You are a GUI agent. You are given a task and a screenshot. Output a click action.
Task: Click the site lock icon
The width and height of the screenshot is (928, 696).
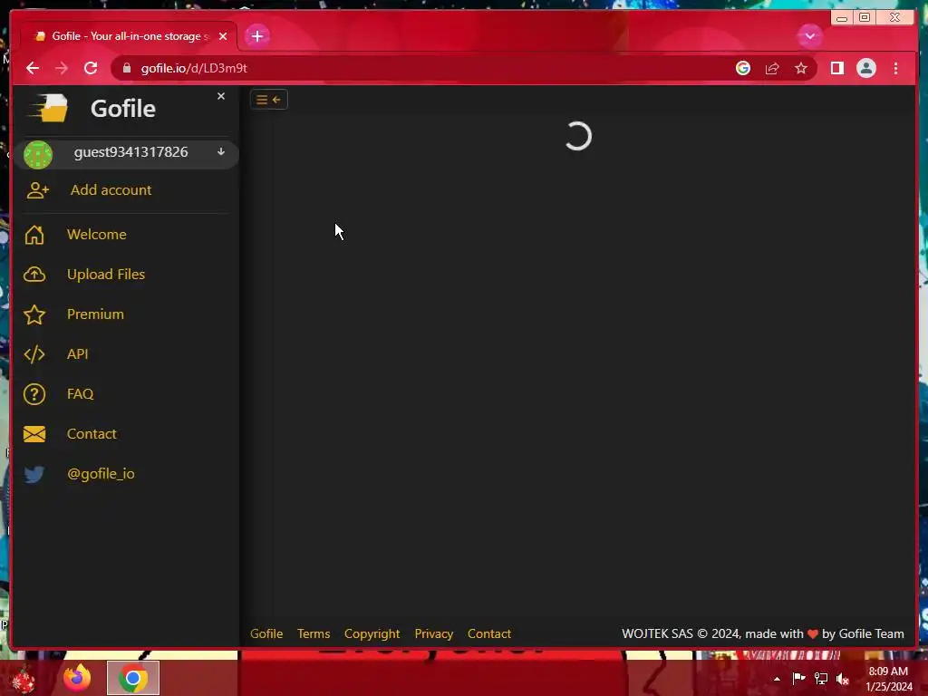[127, 68]
